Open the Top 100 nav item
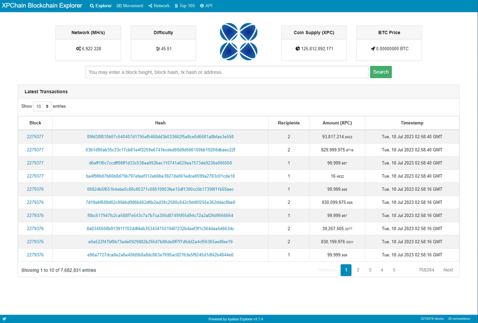Viewport: 478px width, 323px height. (184, 6)
